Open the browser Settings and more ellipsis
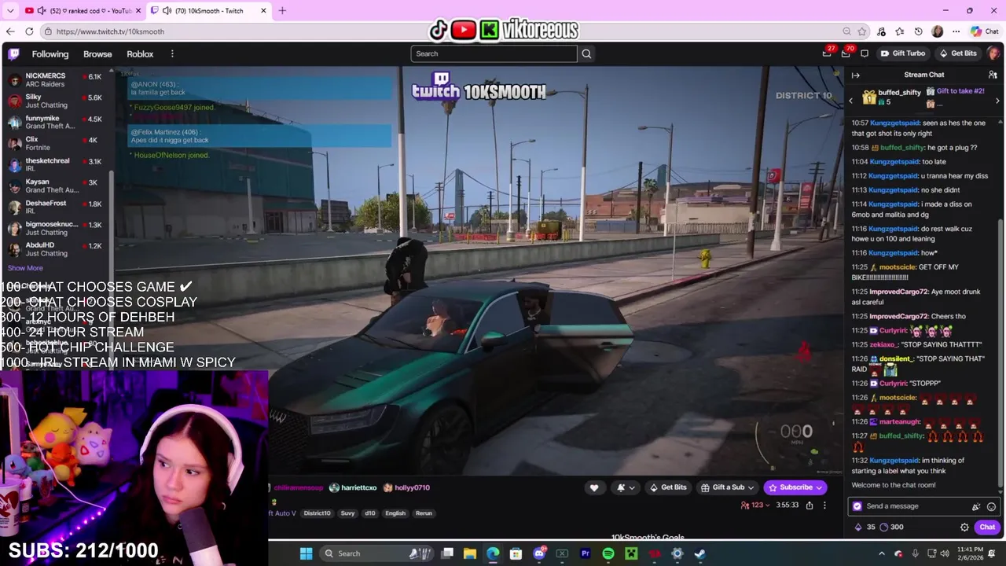This screenshot has width=1006, height=566. click(x=956, y=31)
